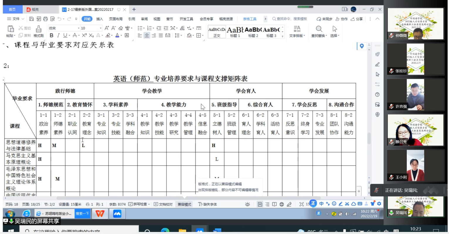Open the Find and Replace (查找替换) tool
This screenshot has width=449, height=234.
click(319, 31)
